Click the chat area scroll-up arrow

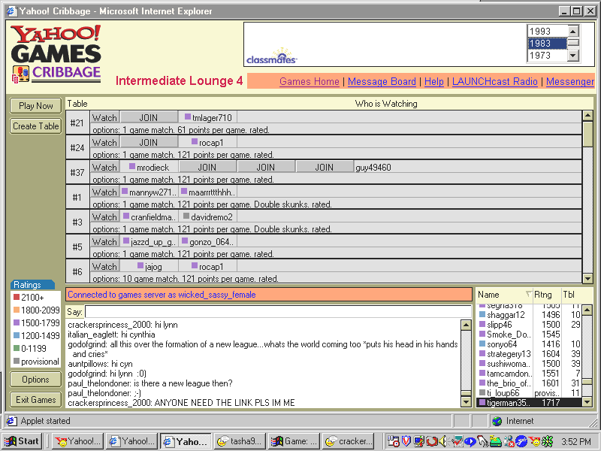(x=466, y=325)
